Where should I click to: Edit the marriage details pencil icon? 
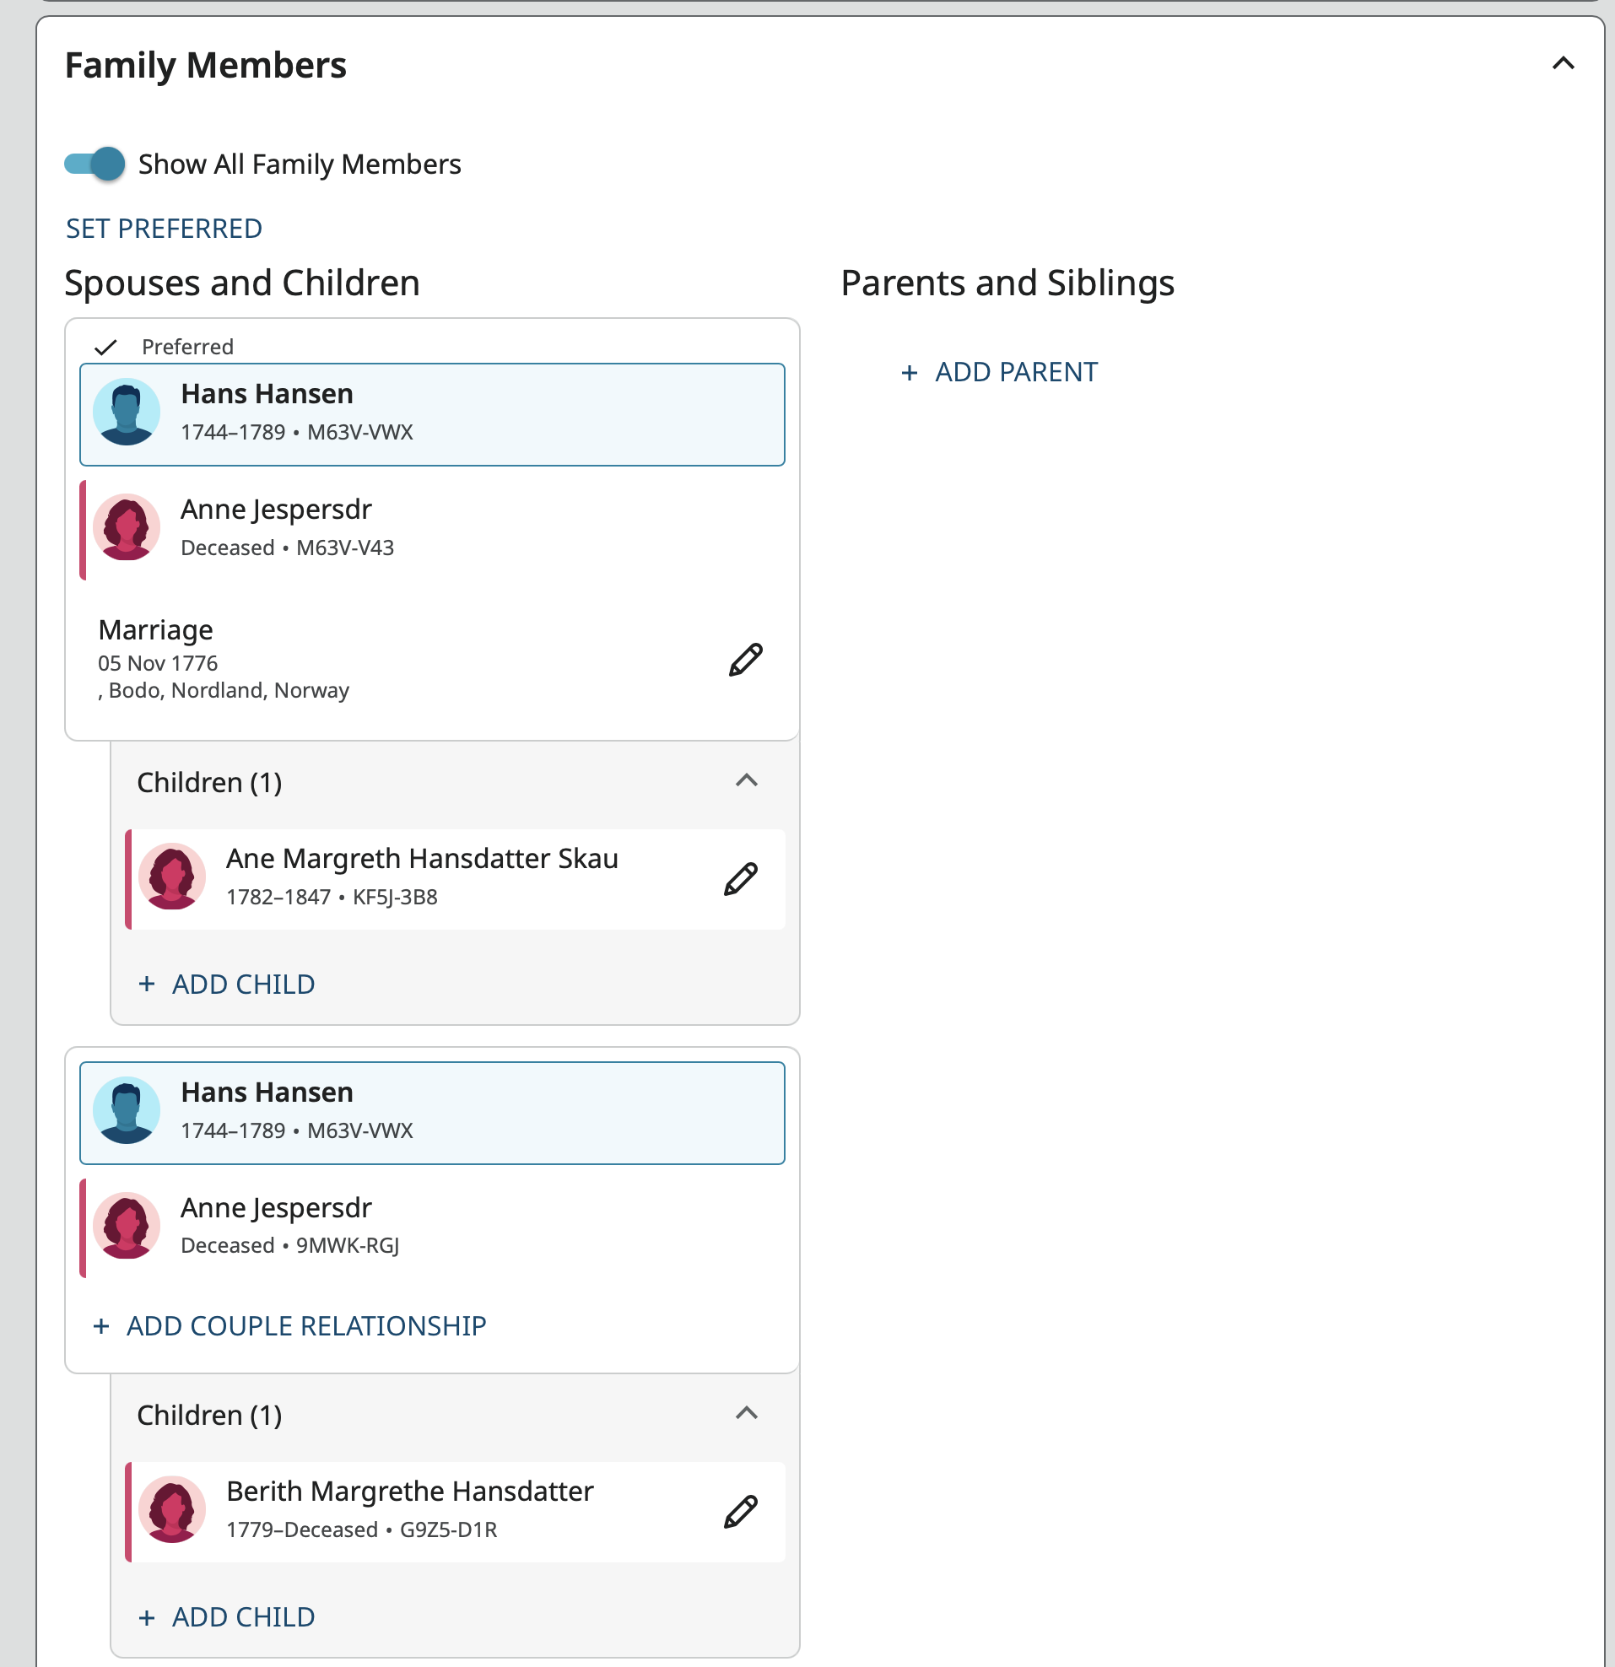(745, 660)
